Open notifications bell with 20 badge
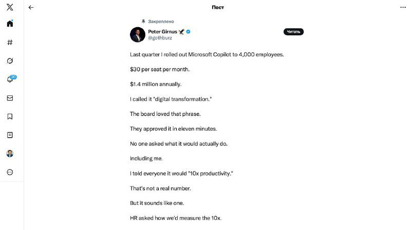 10,79
